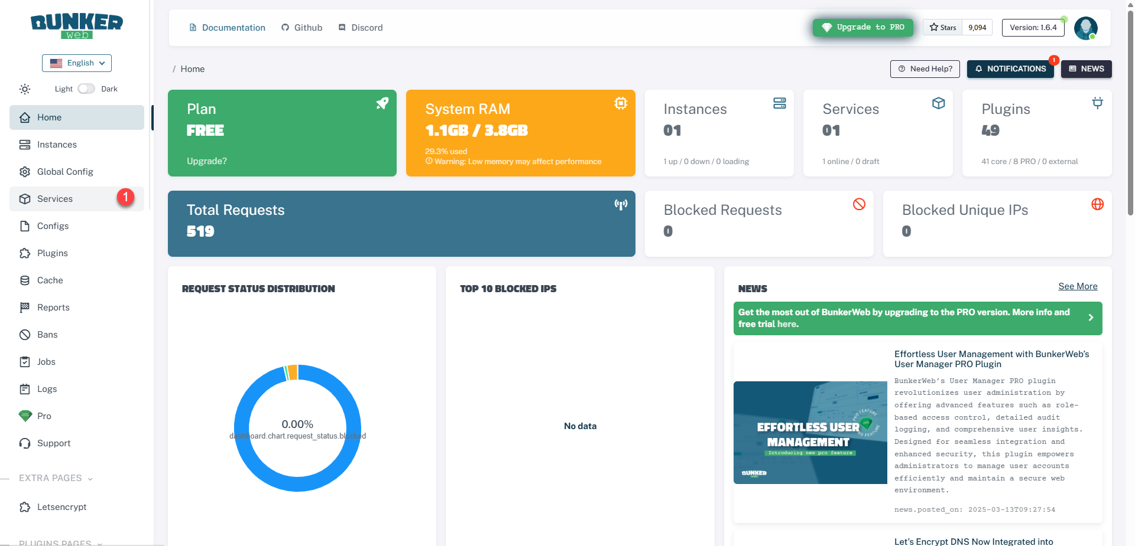Collapse the EXTRA PAGES section

click(x=56, y=478)
